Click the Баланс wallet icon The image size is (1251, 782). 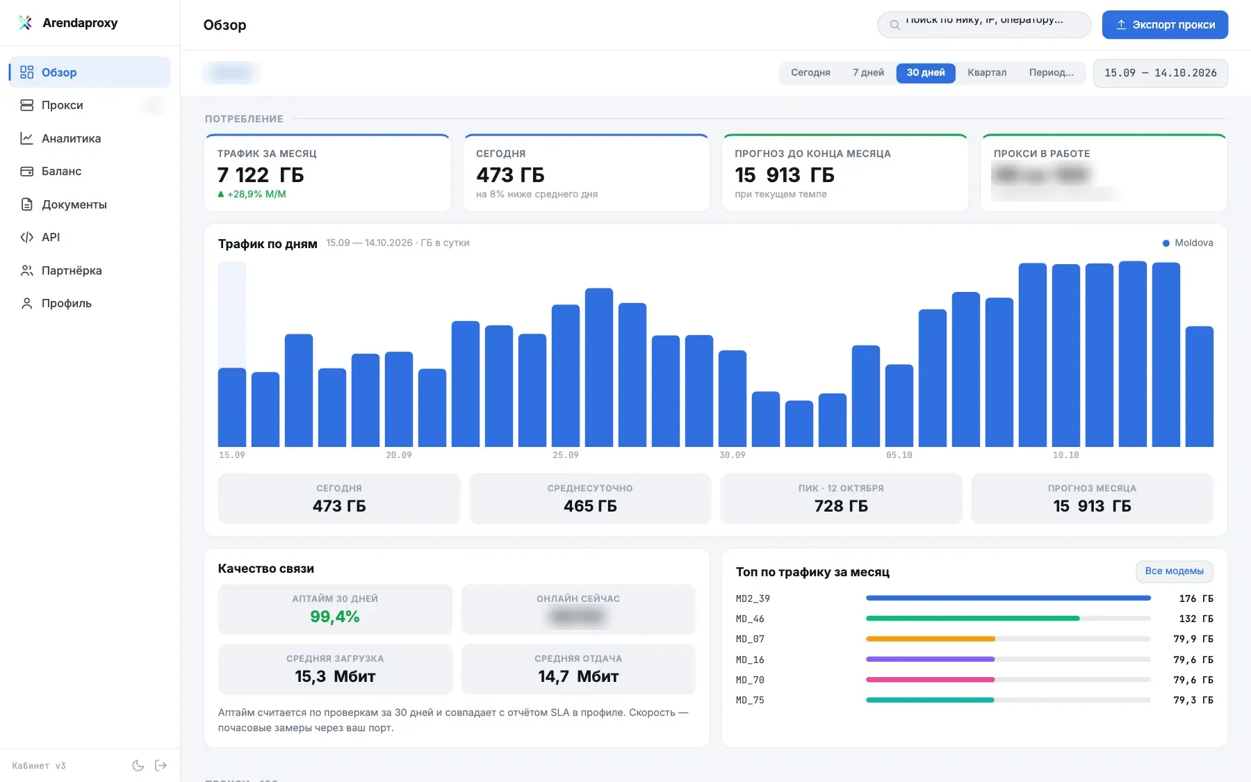[26, 171]
